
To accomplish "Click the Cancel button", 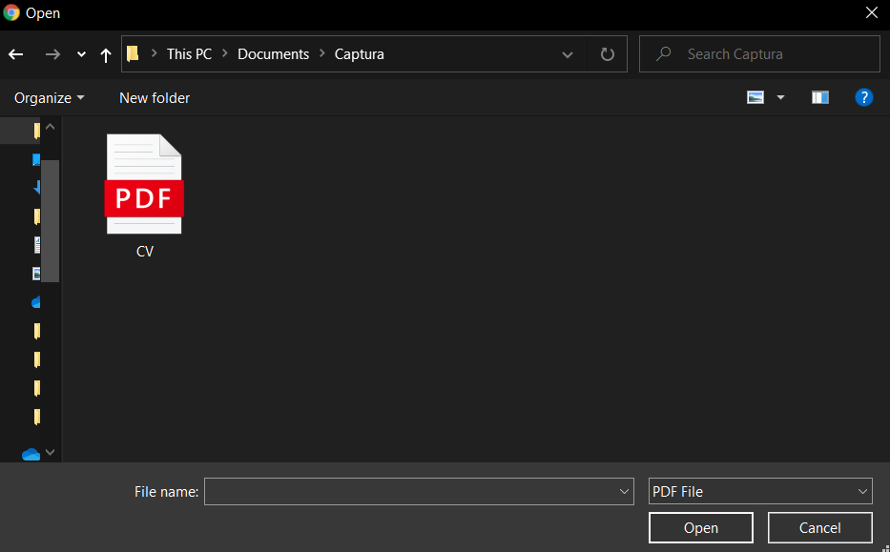I will coord(819,527).
